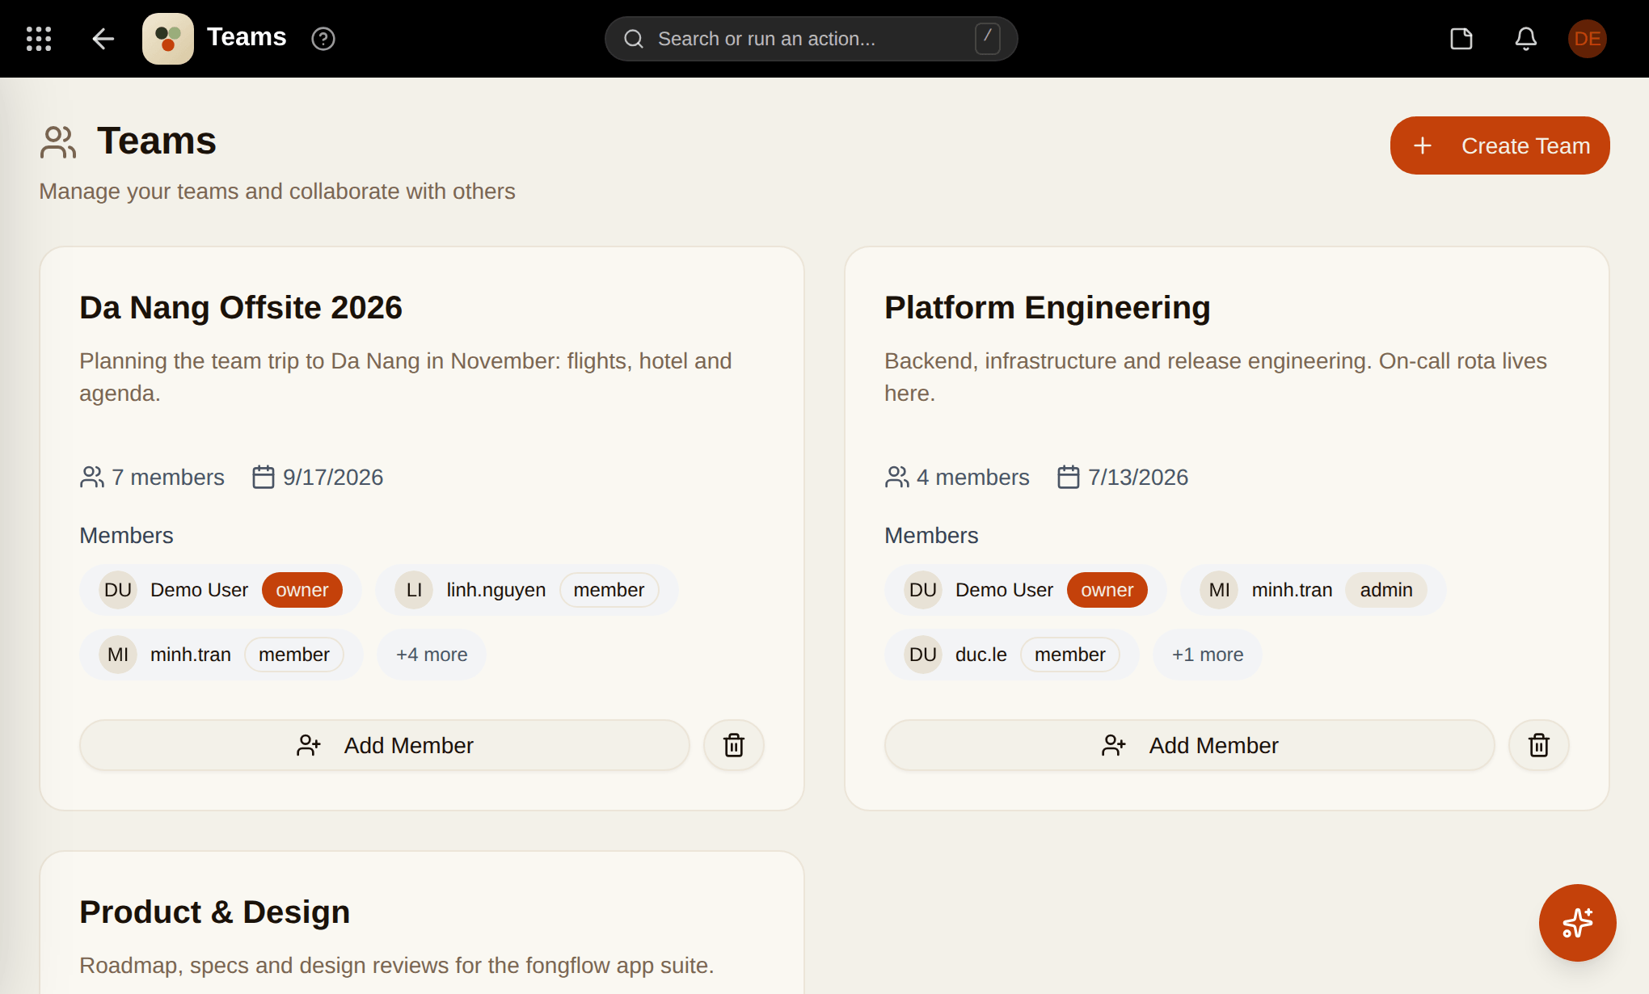Add Member to Platform Engineering
The image size is (1649, 994).
click(1190, 745)
